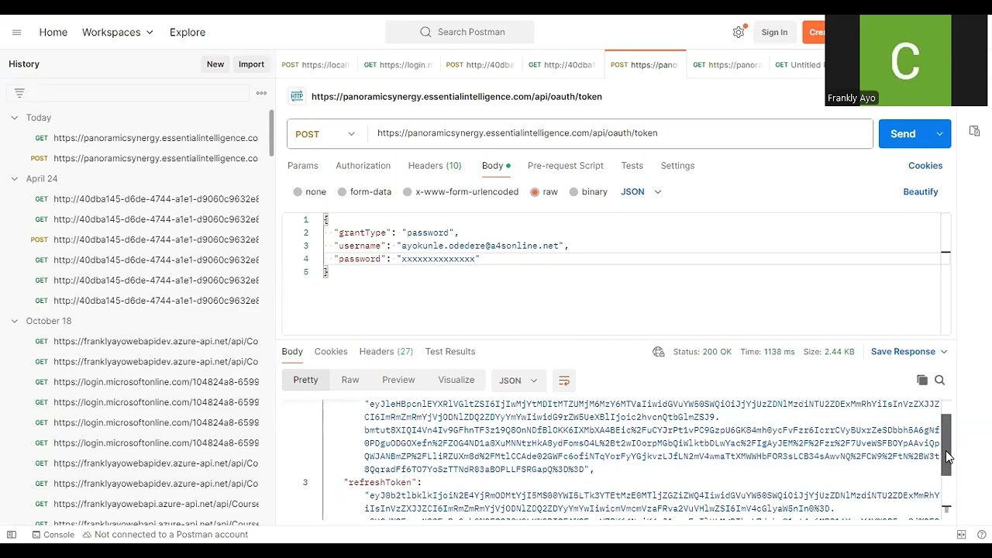
Task: Open the Console in status bar
Action: (x=53, y=535)
